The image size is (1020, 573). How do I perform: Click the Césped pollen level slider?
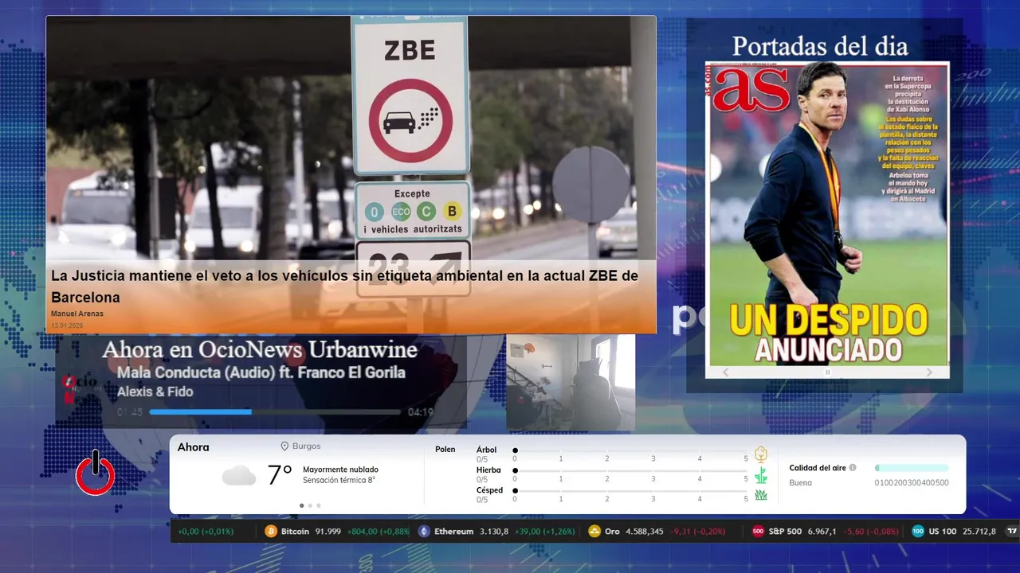tap(630, 491)
